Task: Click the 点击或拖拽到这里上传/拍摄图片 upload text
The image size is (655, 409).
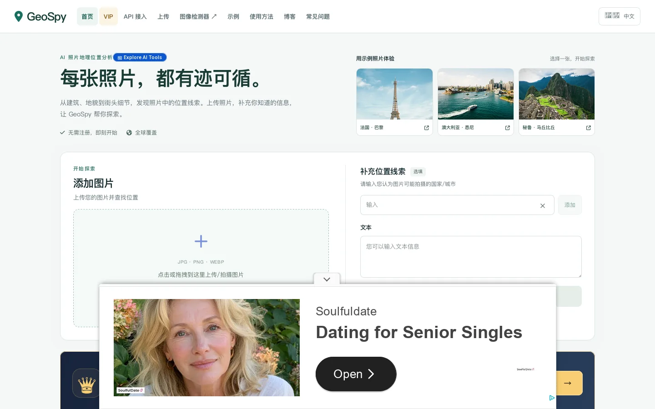Action: coord(201,275)
